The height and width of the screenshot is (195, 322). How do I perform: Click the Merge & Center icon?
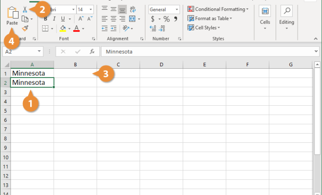[132, 19]
